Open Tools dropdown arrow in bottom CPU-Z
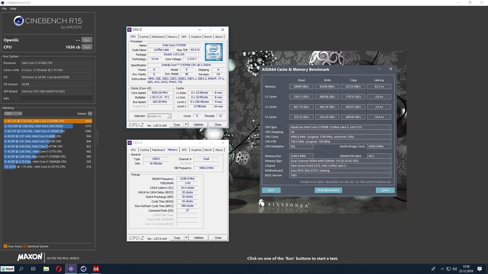Viewport: 488px width, 274px height. click(x=186, y=238)
